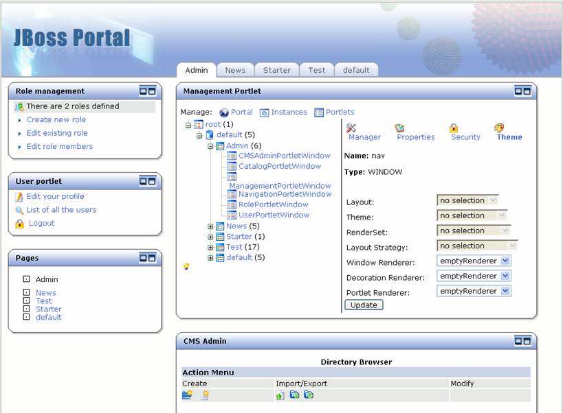
Task: Click the lock icon beside Logout
Action: (20, 224)
